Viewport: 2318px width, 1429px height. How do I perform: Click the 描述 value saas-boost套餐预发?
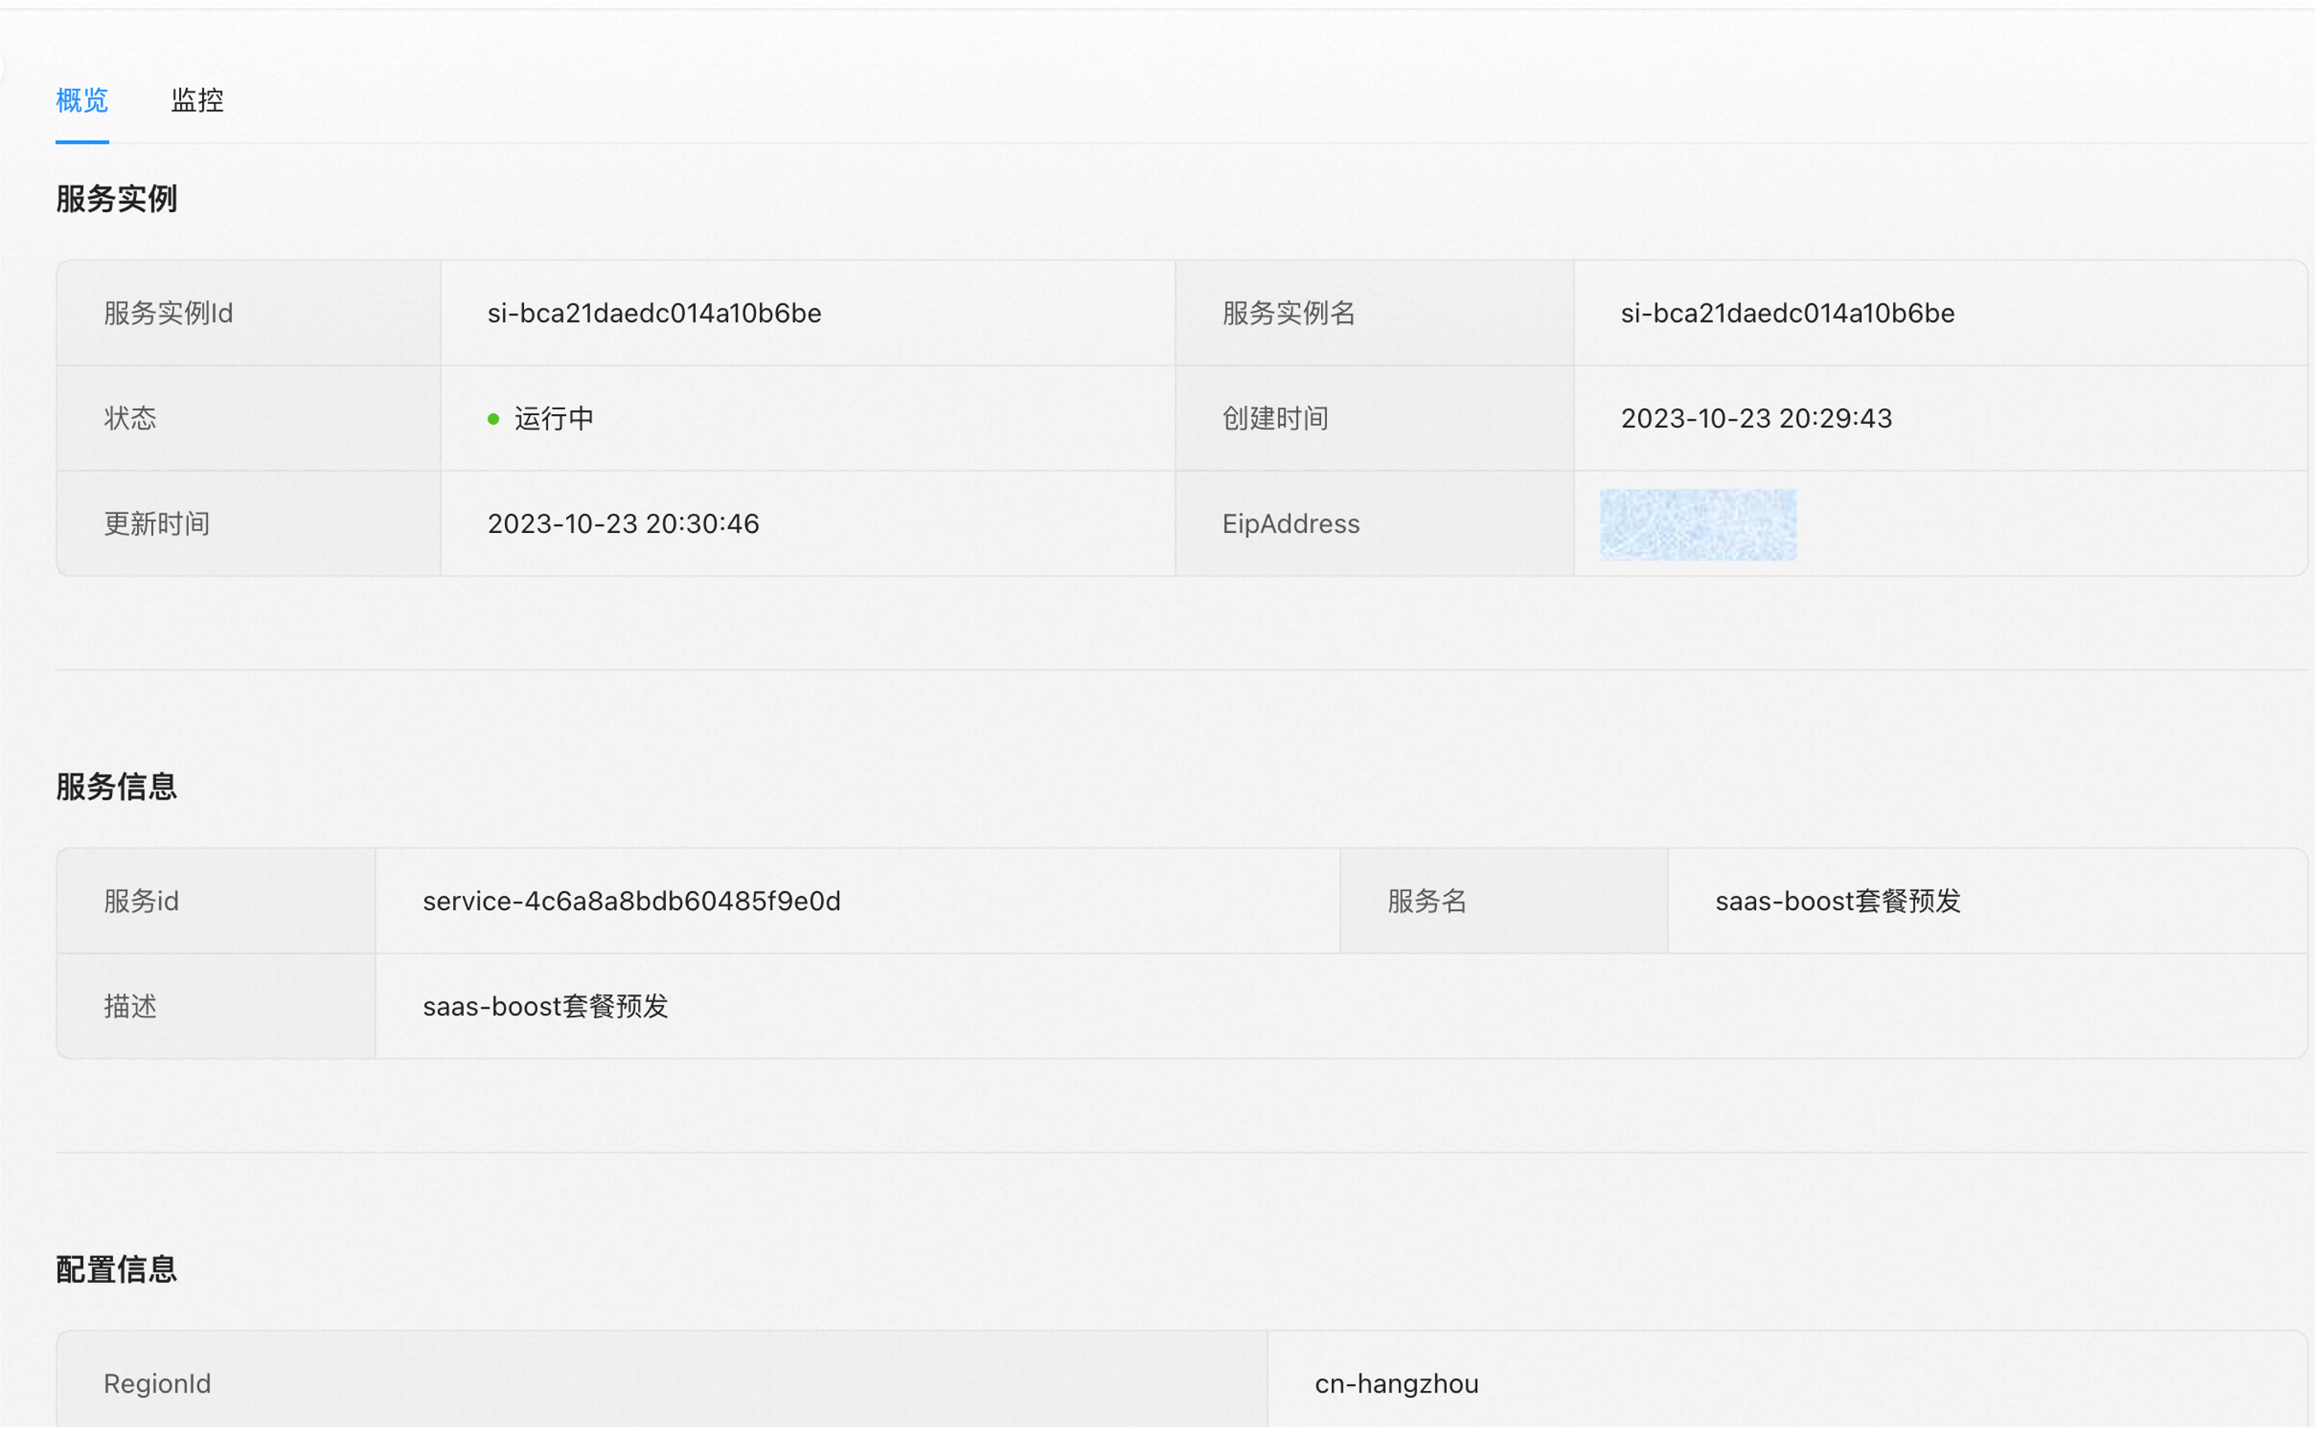pos(545,1006)
